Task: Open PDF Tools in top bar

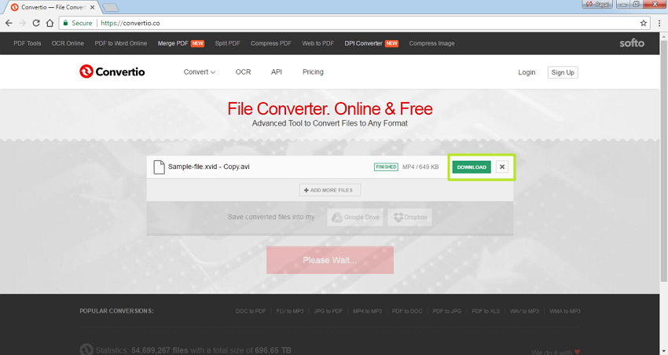Action: click(x=28, y=43)
